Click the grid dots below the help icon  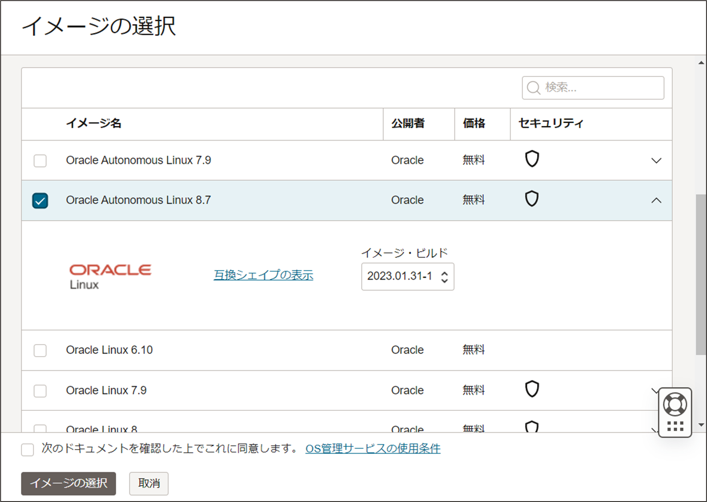tap(675, 426)
